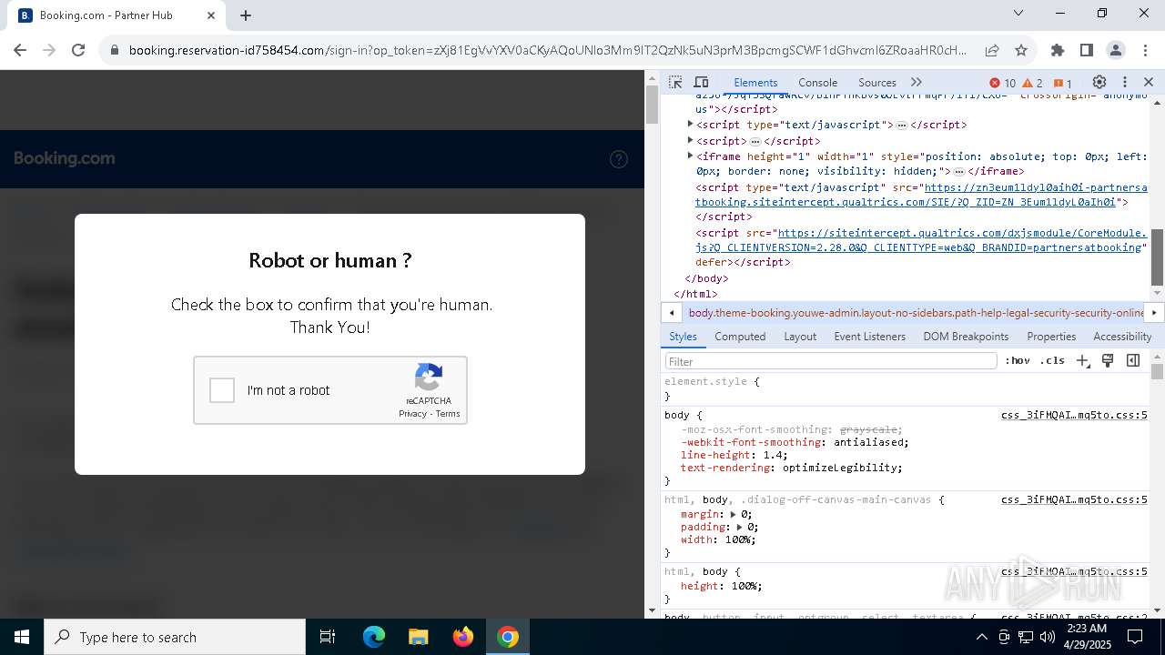Launch Firefox from the taskbar
This screenshot has width=1165, height=655.
pos(463,637)
